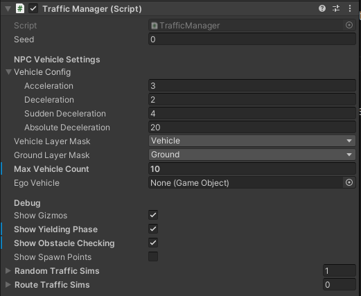The height and width of the screenshot is (296, 361).
Task: Collapse the Vehicle Config foldout
Action: pos(8,72)
